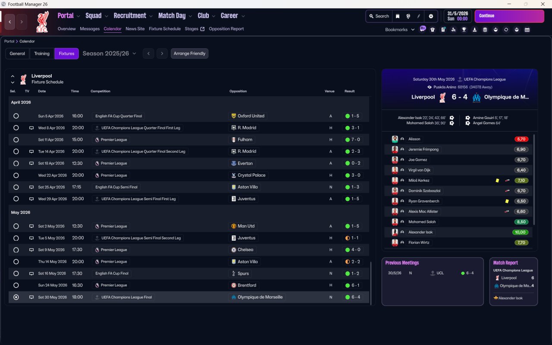Switch to the General calendar tab

17,53
